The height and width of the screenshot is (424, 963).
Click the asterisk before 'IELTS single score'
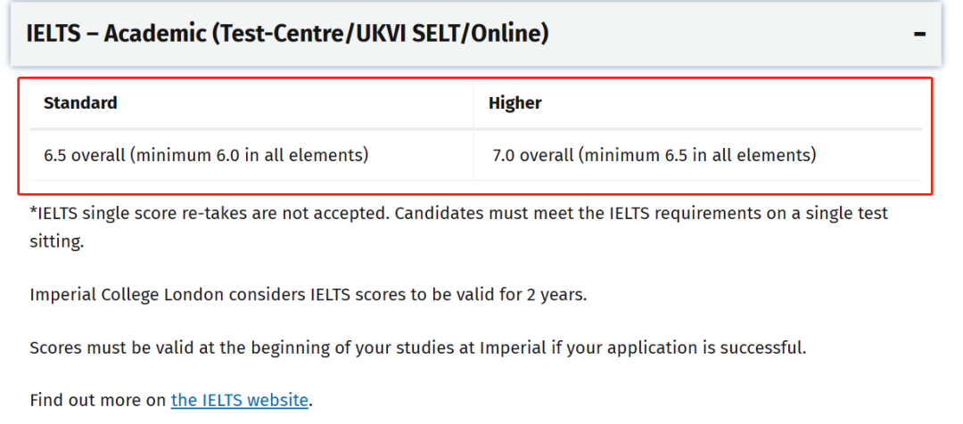coord(33,212)
